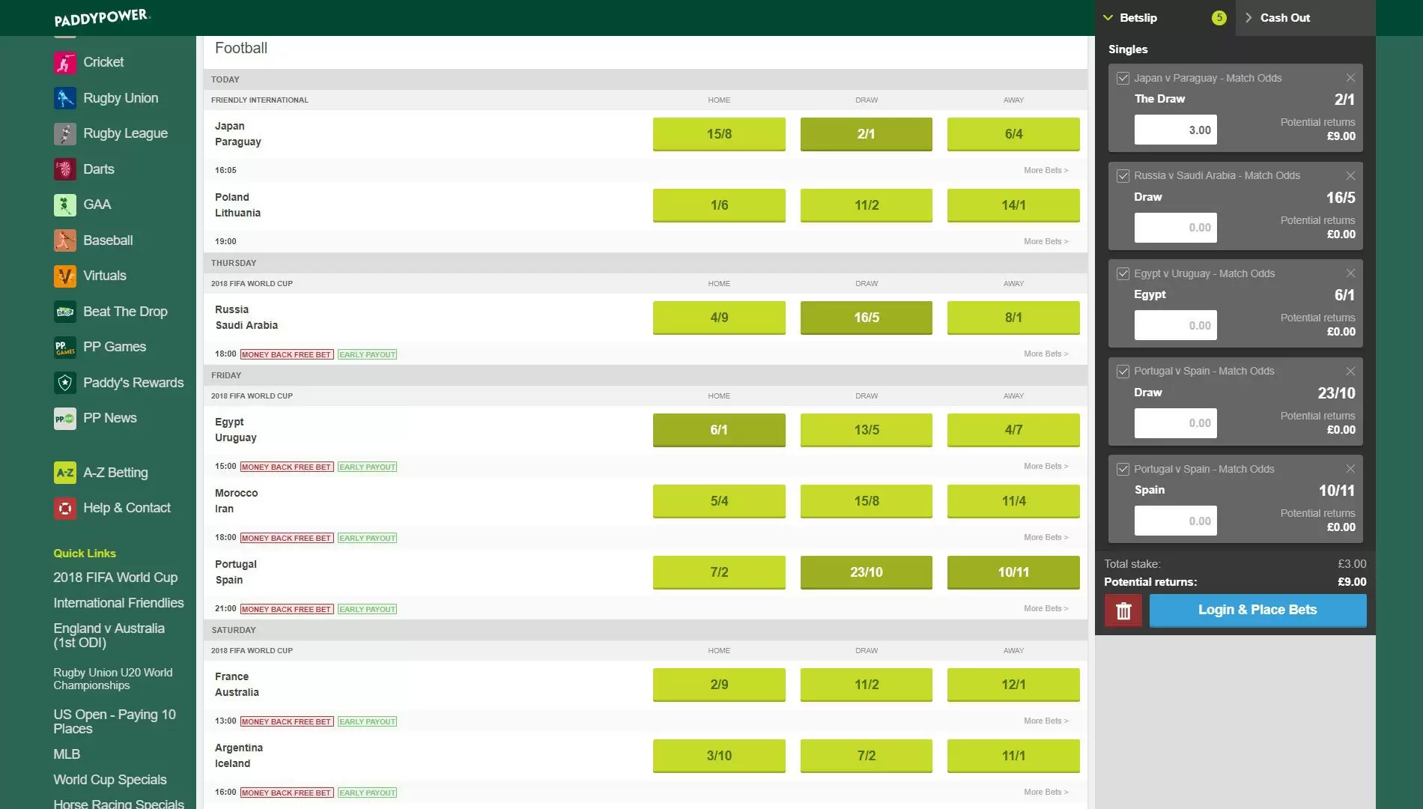
Task: Select the Rugby League icon
Action: 65,133
